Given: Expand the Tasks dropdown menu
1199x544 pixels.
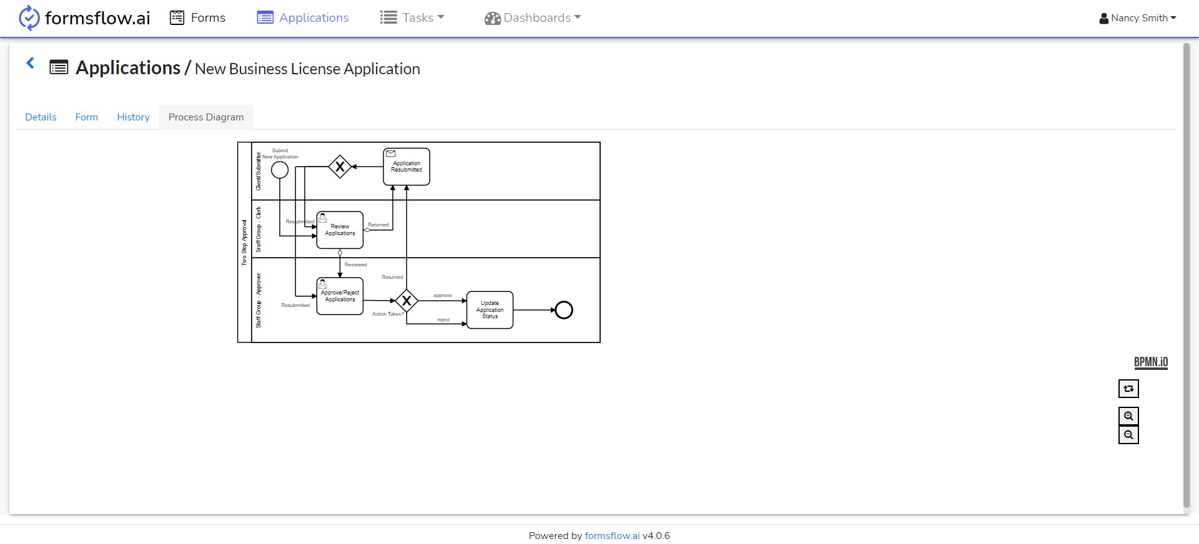Looking at the screenshot, I should coord(412,18).
